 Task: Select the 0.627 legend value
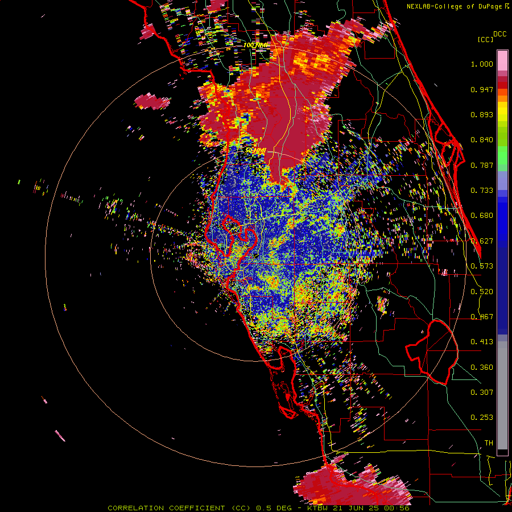pos(482,241)
